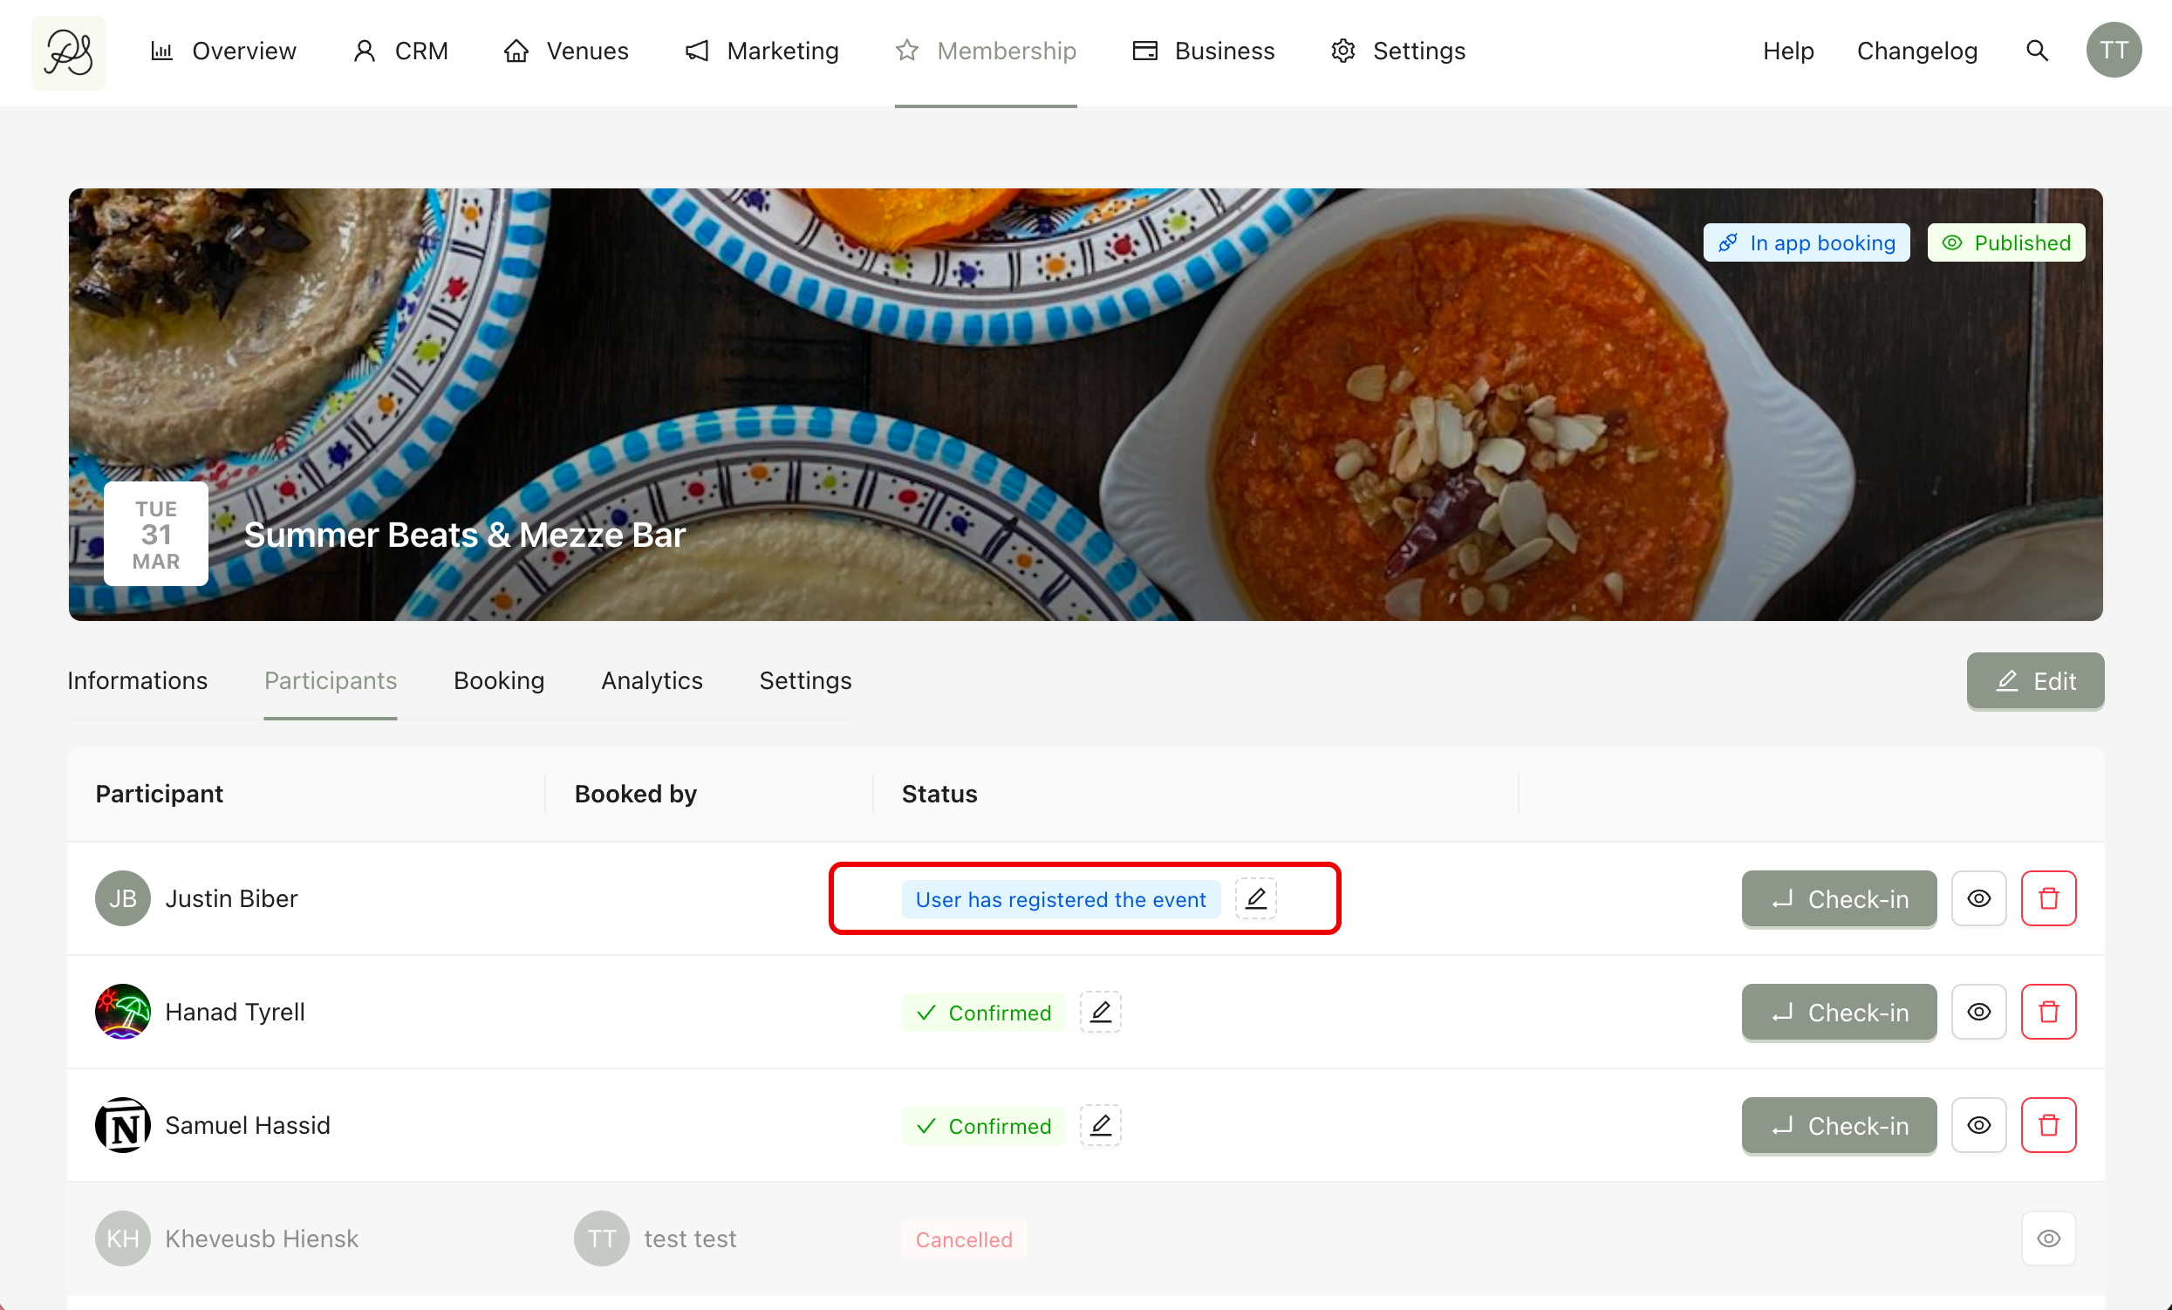
Task: Delete Justin Biber with the trash icon
Action: (x=2048, y=898)
